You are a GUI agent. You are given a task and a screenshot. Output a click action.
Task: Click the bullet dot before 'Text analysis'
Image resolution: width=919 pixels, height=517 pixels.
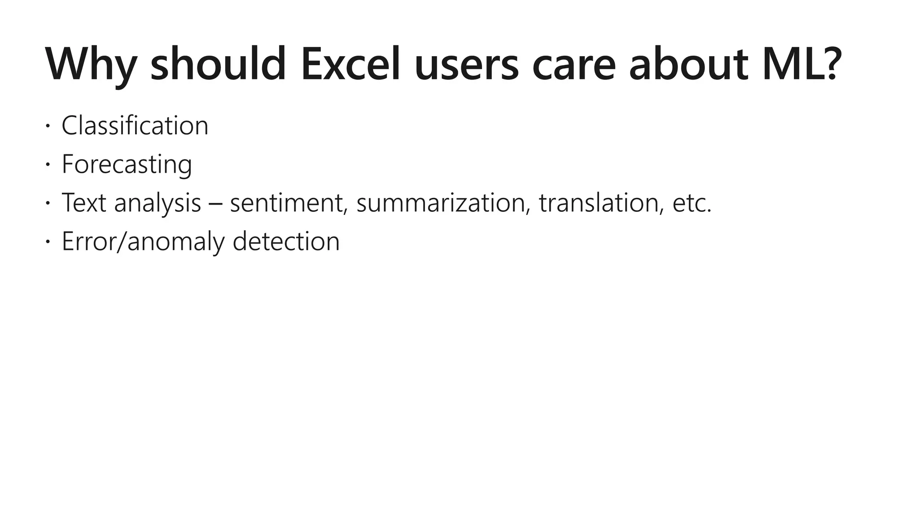point(47,203)
